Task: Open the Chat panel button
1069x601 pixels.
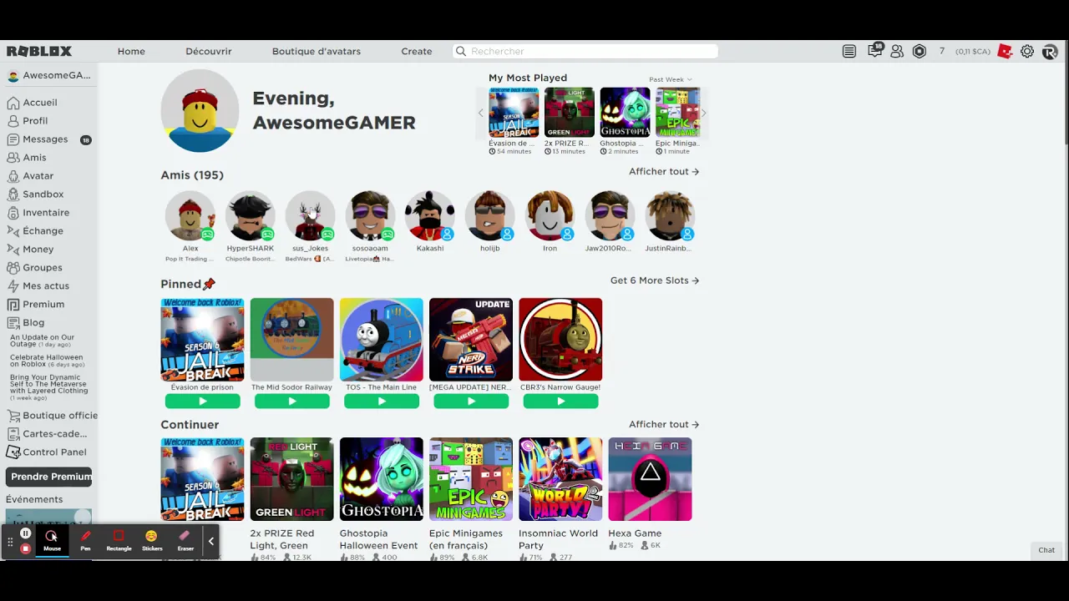Action: point(1046,550)
